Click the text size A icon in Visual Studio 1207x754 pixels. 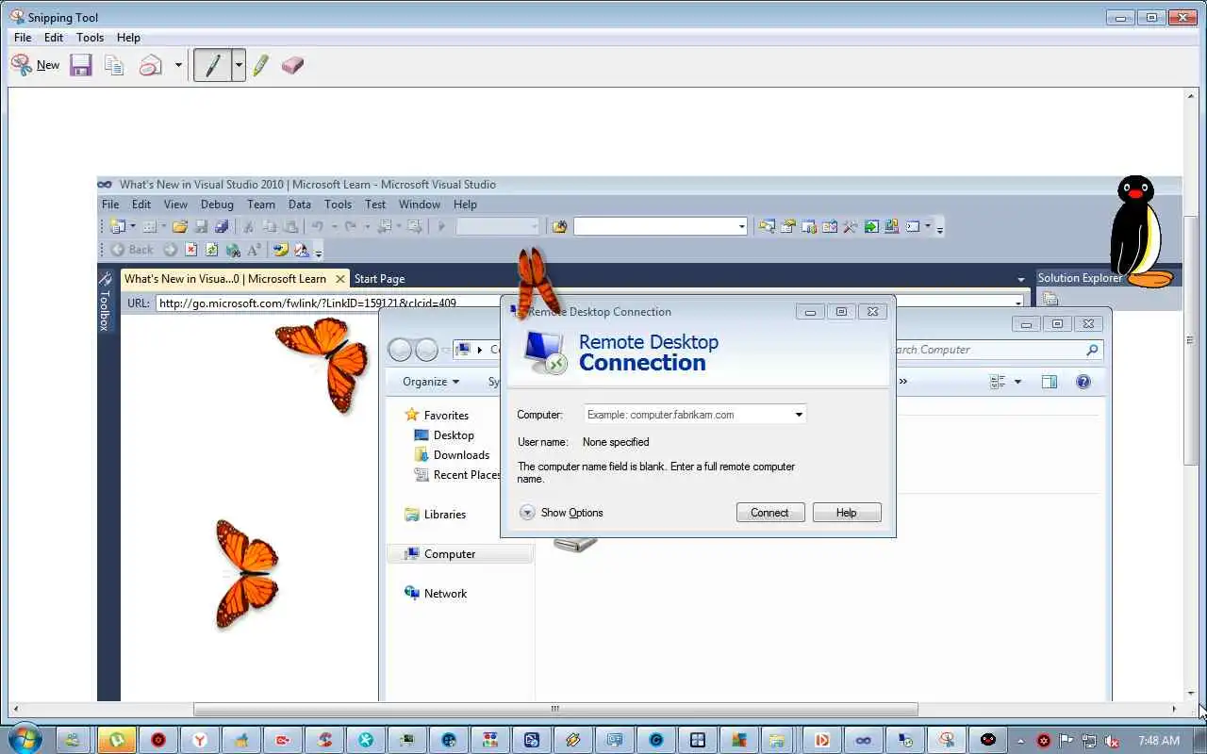tap(254, 250)
